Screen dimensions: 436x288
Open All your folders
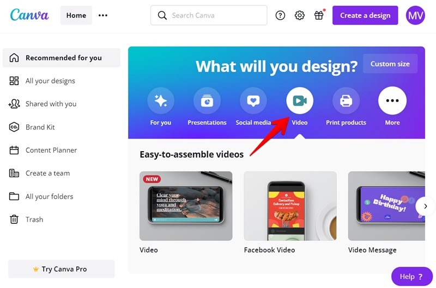(41, 196)
